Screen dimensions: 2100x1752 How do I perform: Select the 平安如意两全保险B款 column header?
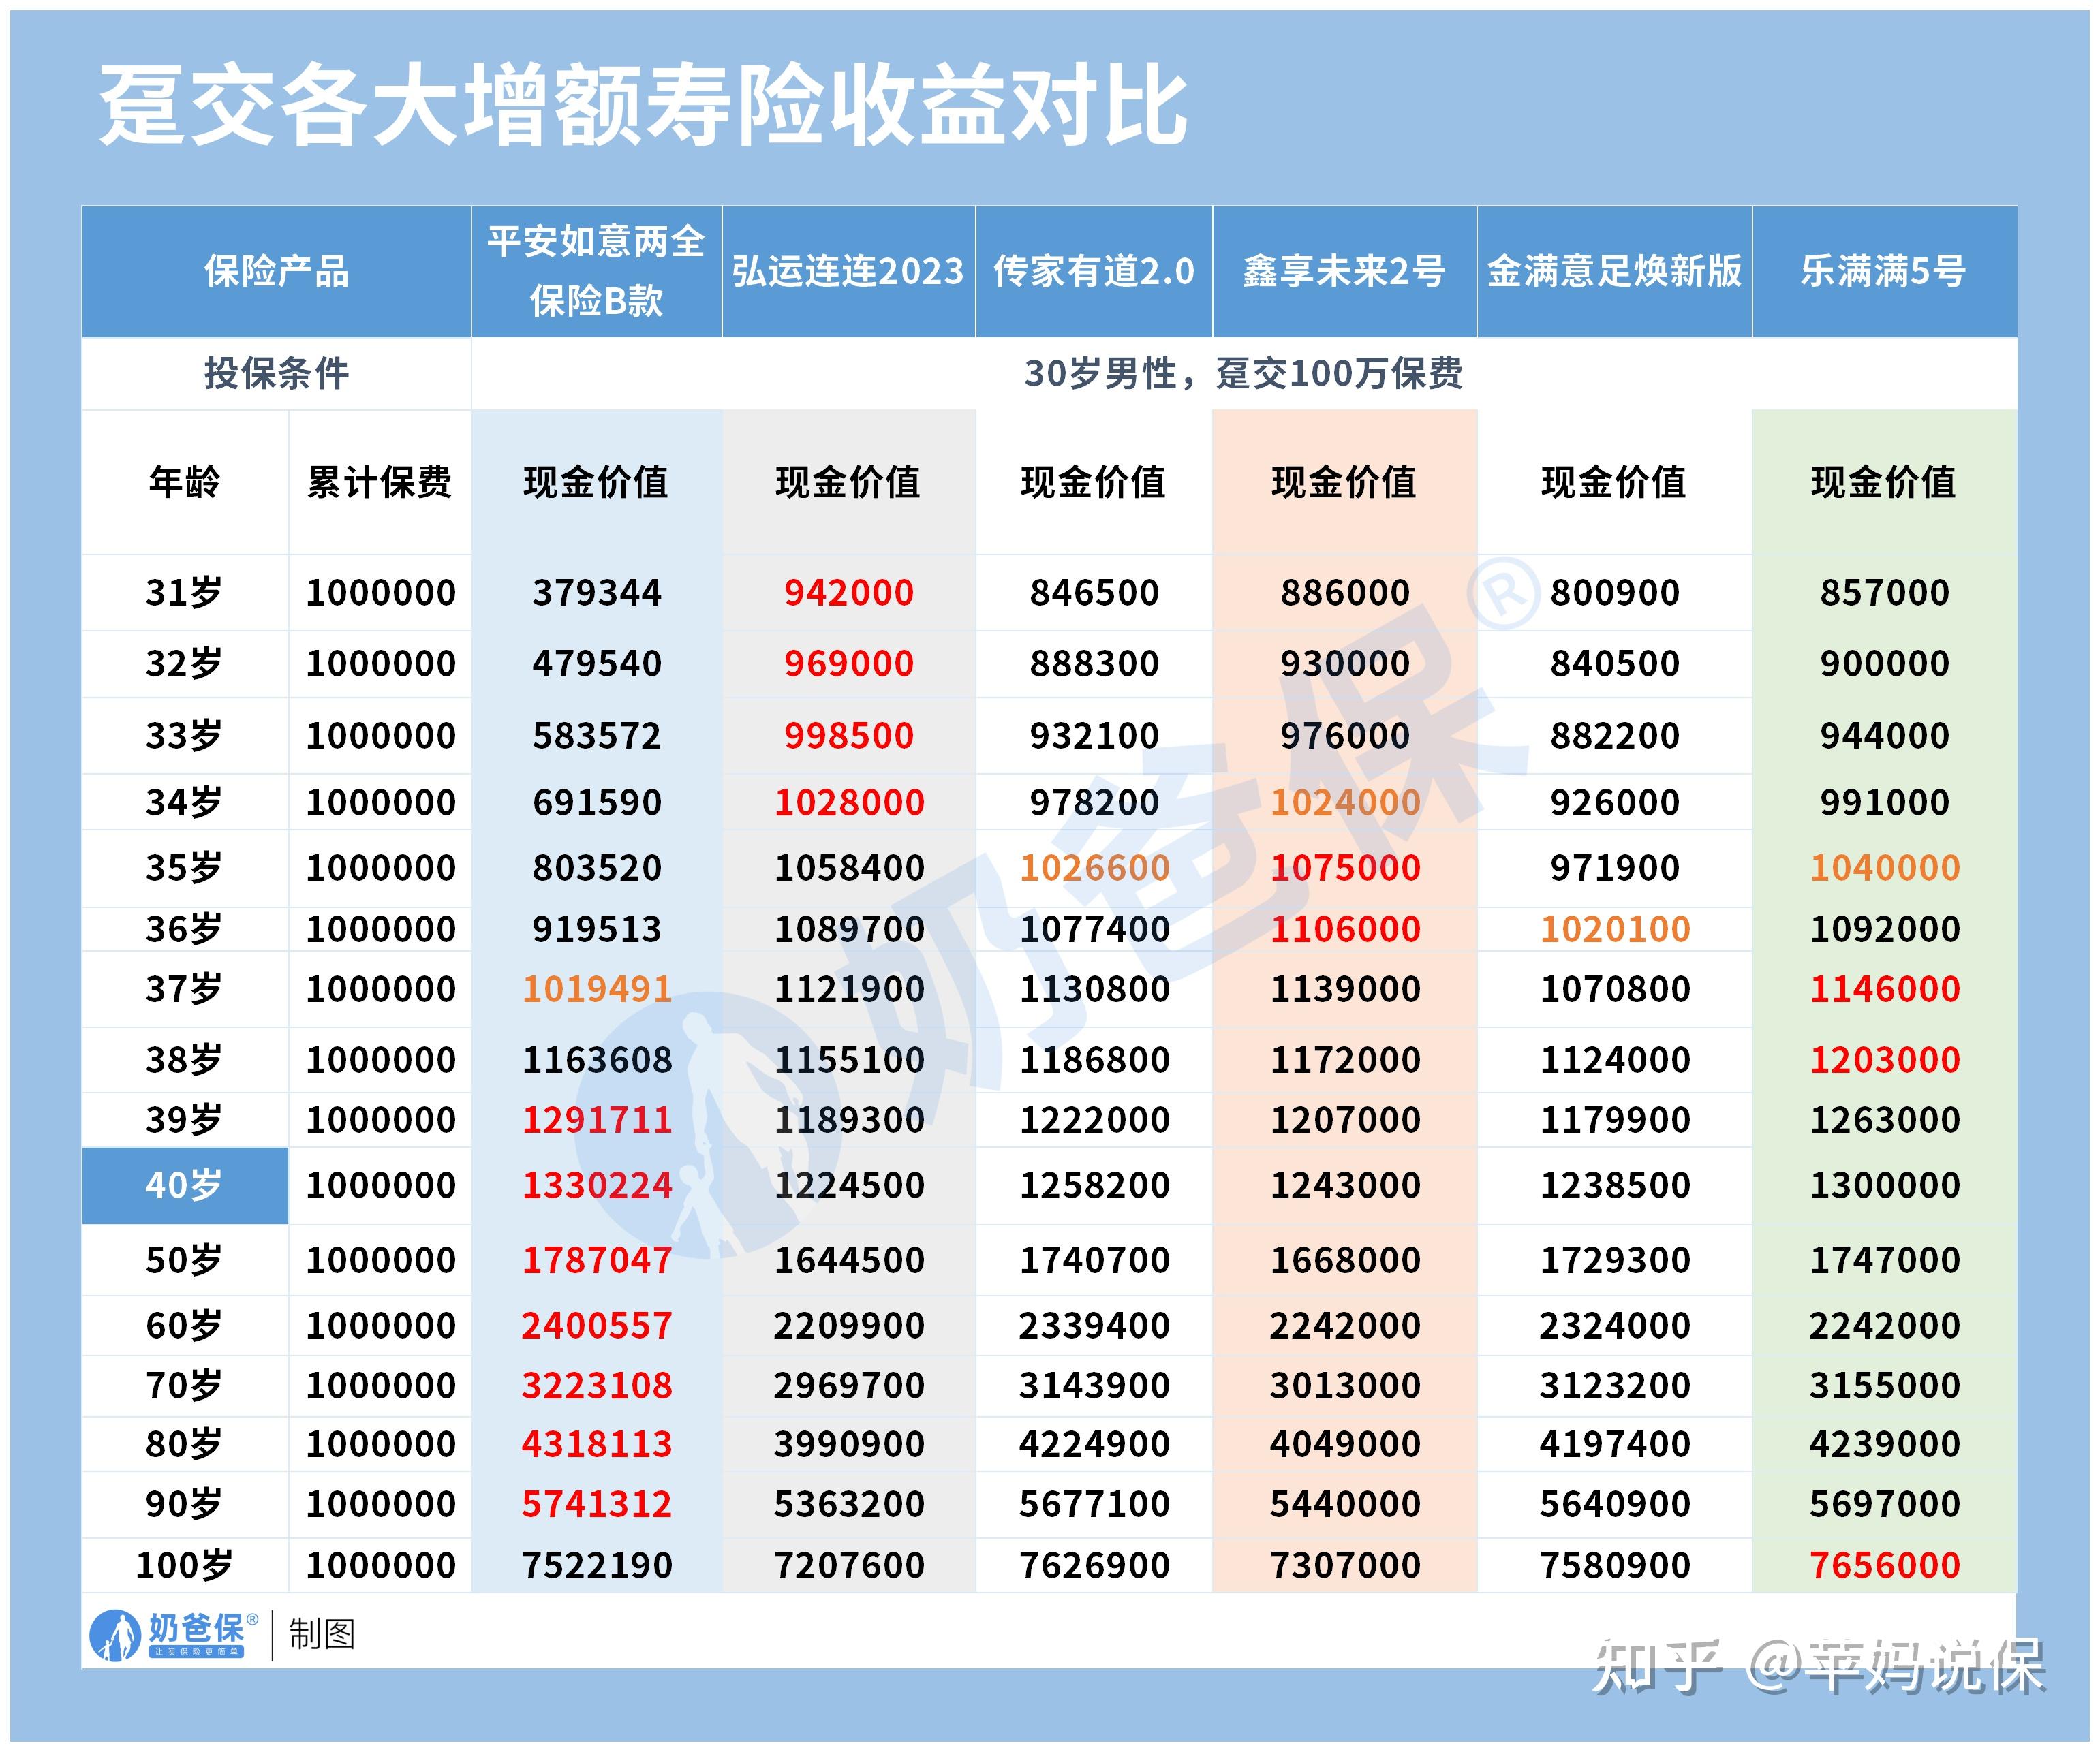[x=597, y=272]
